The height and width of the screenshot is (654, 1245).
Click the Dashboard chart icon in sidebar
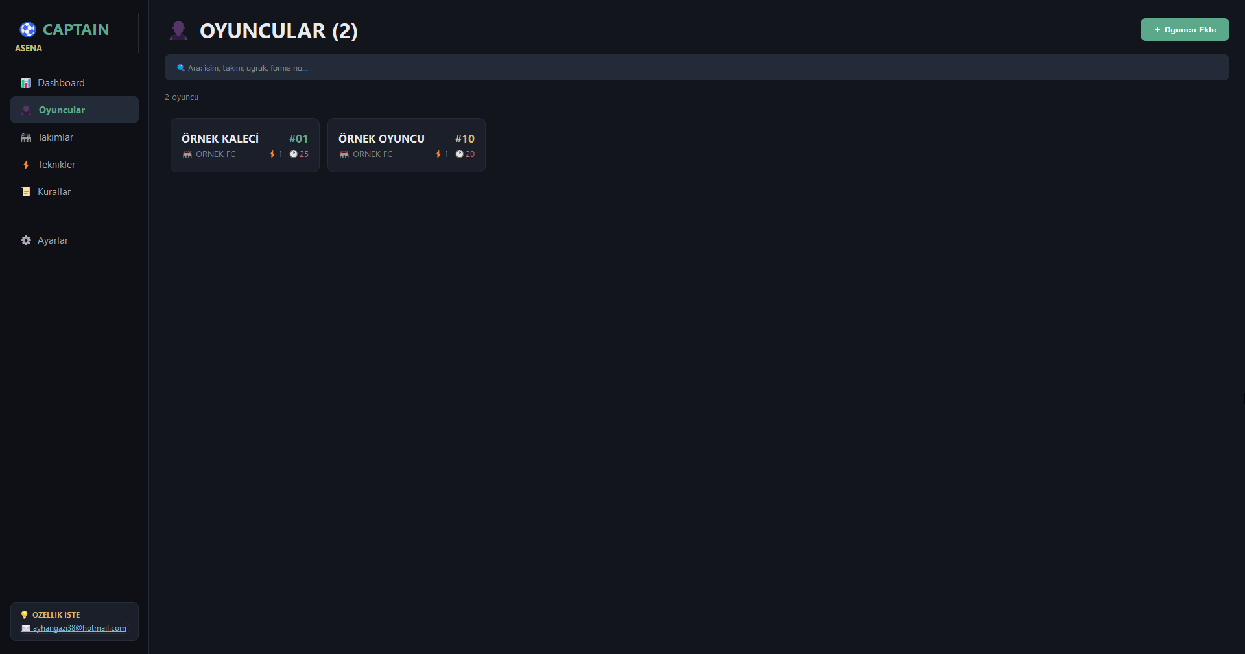tap(26, 83)
